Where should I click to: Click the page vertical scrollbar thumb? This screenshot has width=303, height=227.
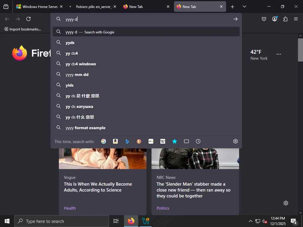pyautogui.click(x=300, y=50)
